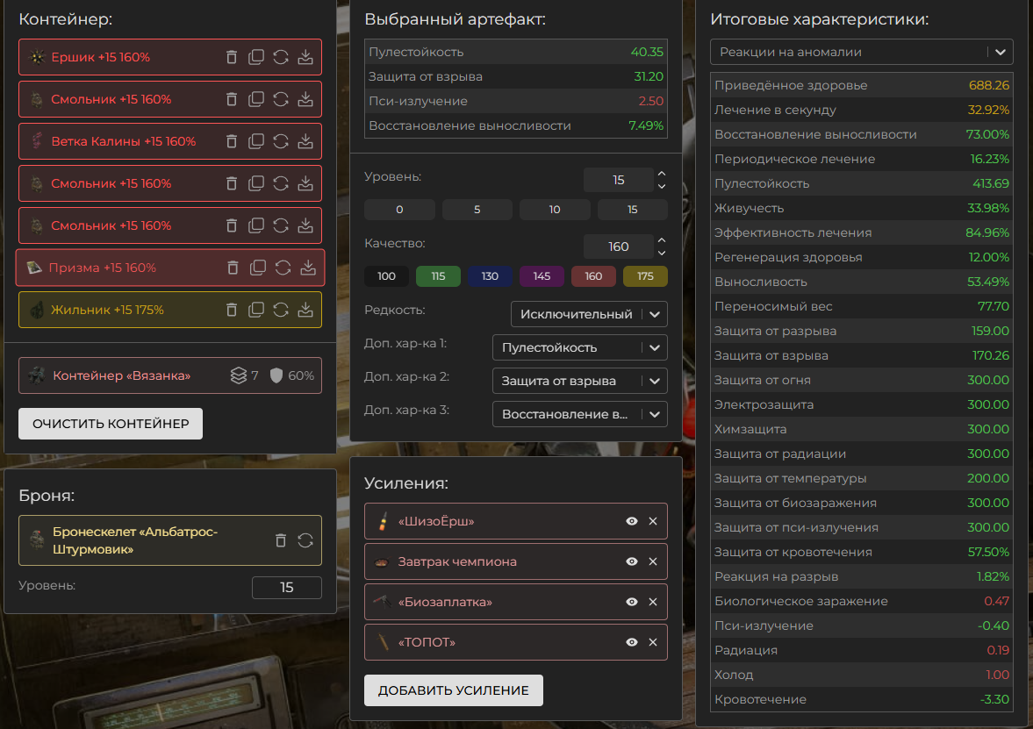Remove the «ТОПОТ» boost
This screenshot has height=729, width=1033.
coord(652,643)
